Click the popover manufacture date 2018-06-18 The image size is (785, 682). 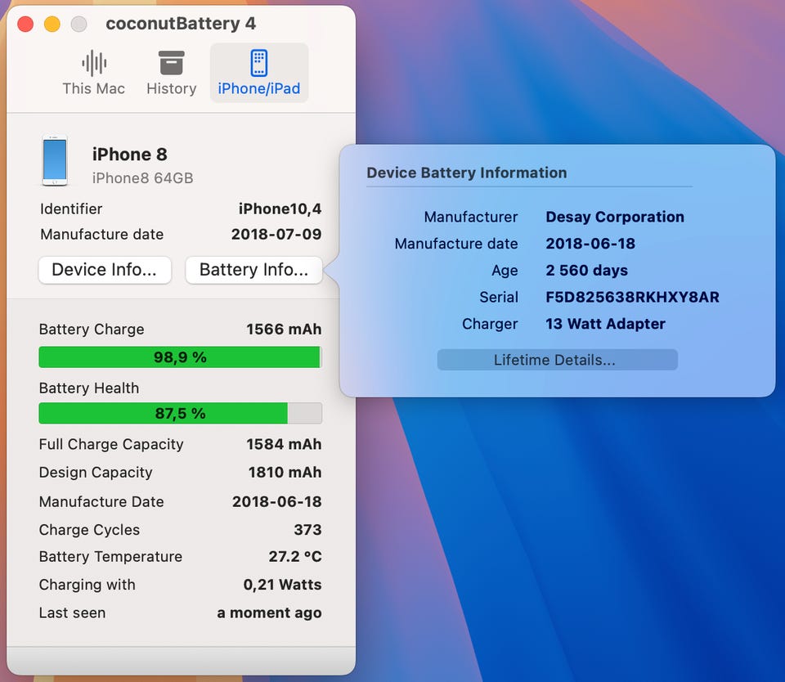(x=590, y=244)
